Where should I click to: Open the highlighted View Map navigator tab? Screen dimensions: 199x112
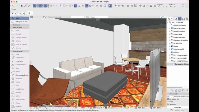[x=180, y=19]
